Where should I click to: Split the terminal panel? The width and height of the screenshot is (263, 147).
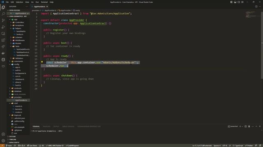click(x=246, y=126)
